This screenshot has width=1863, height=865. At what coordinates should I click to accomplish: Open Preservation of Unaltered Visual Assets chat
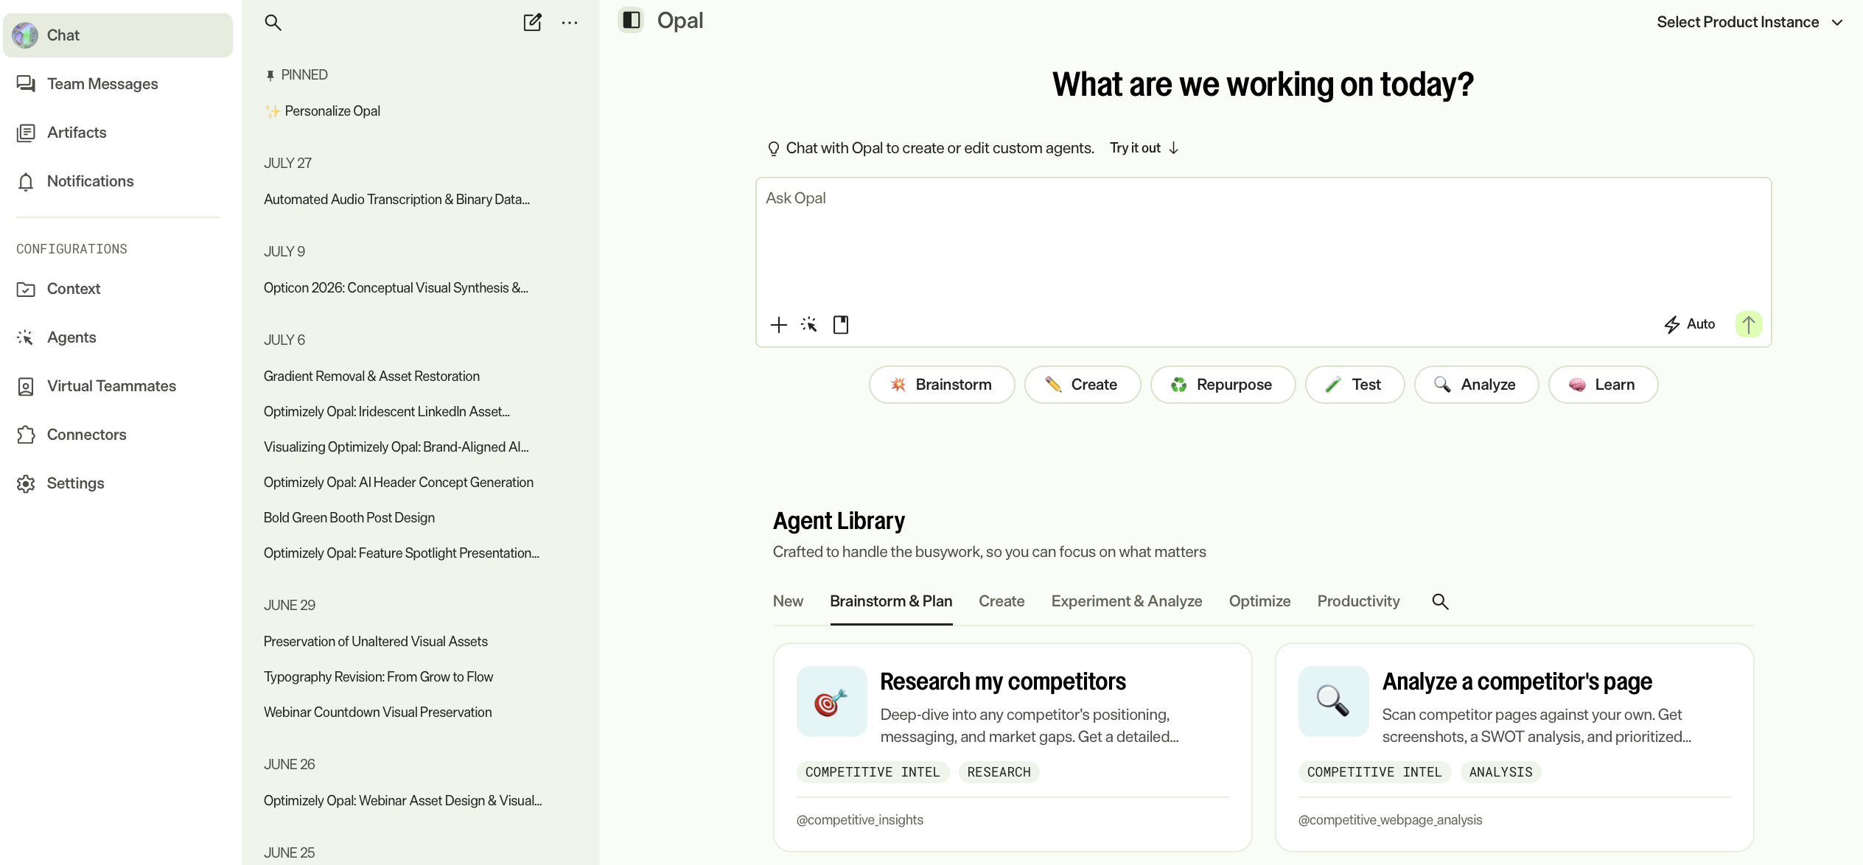click(376, 642)
